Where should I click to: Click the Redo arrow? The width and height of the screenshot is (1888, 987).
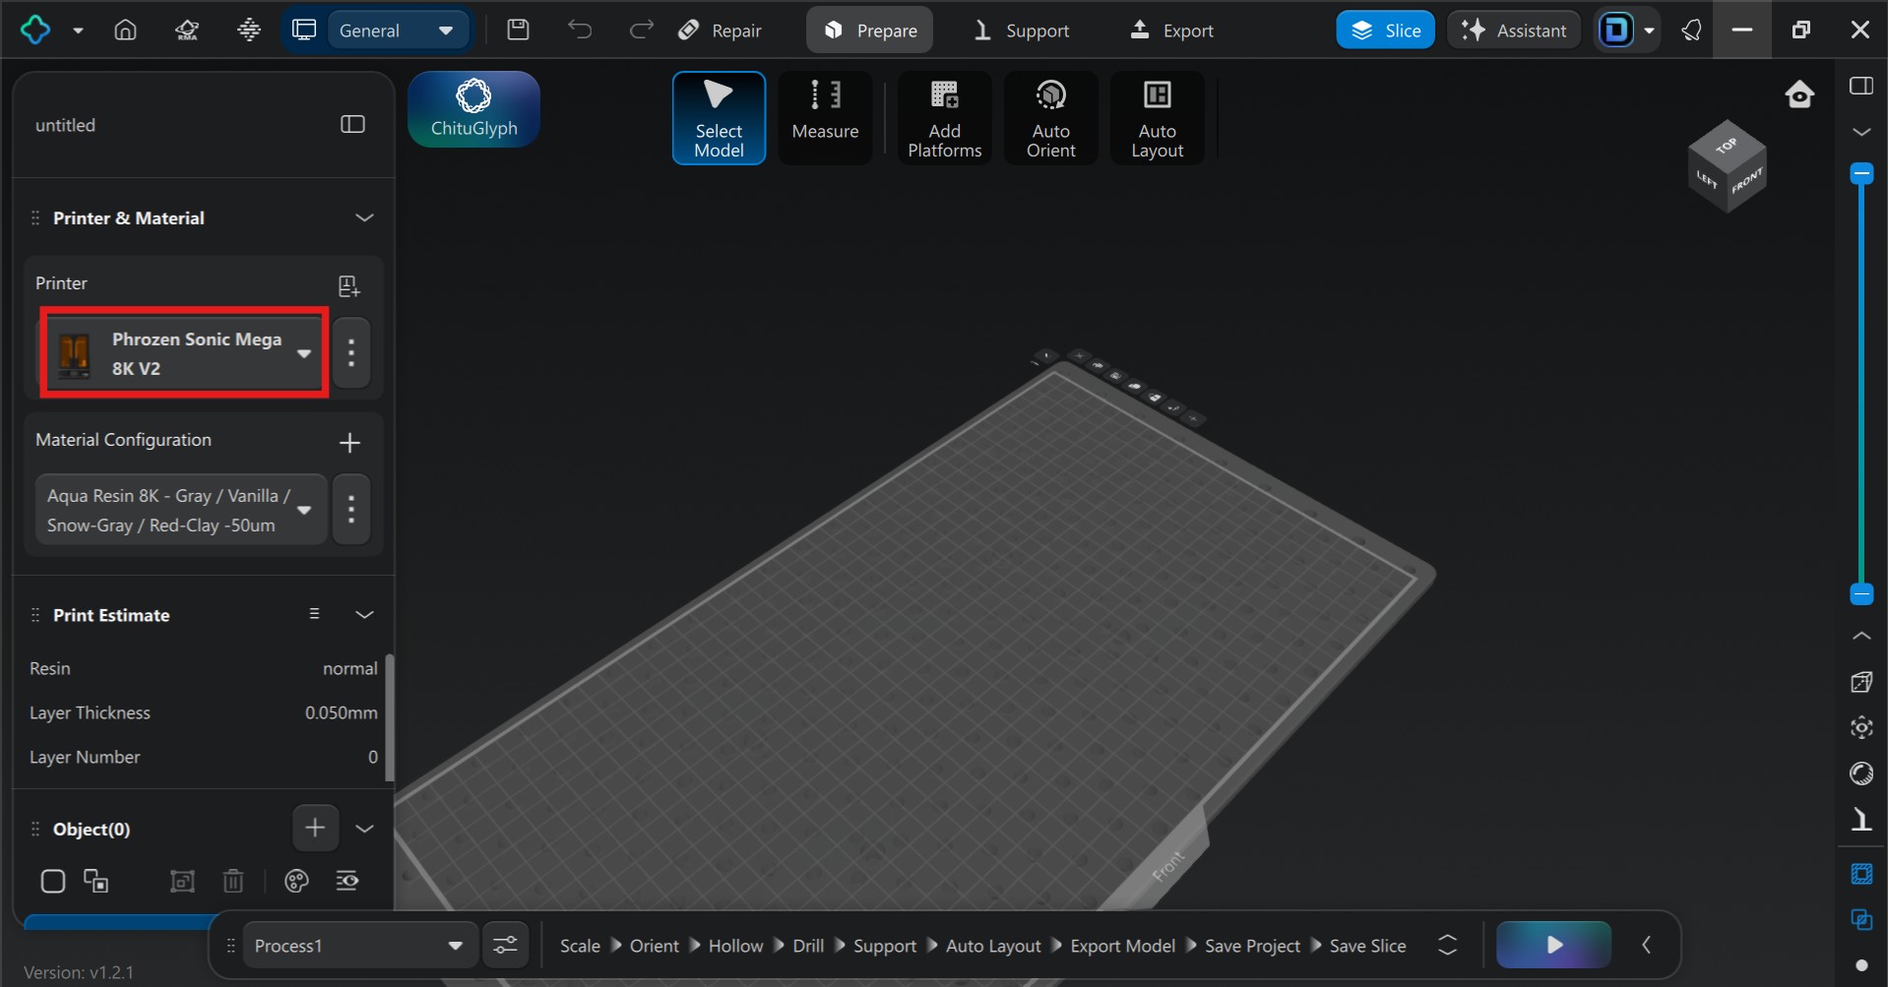point(641,30)
